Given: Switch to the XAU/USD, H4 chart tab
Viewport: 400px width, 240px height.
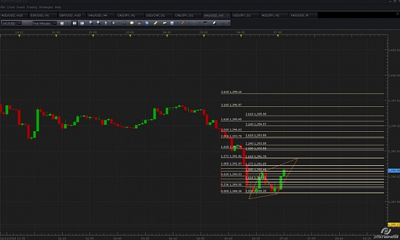Looking at the screenshot, I should pos(100,15).
